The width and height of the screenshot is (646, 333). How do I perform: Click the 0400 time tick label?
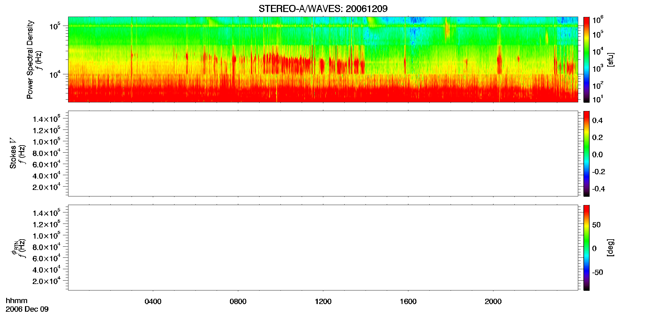[153, 302]
